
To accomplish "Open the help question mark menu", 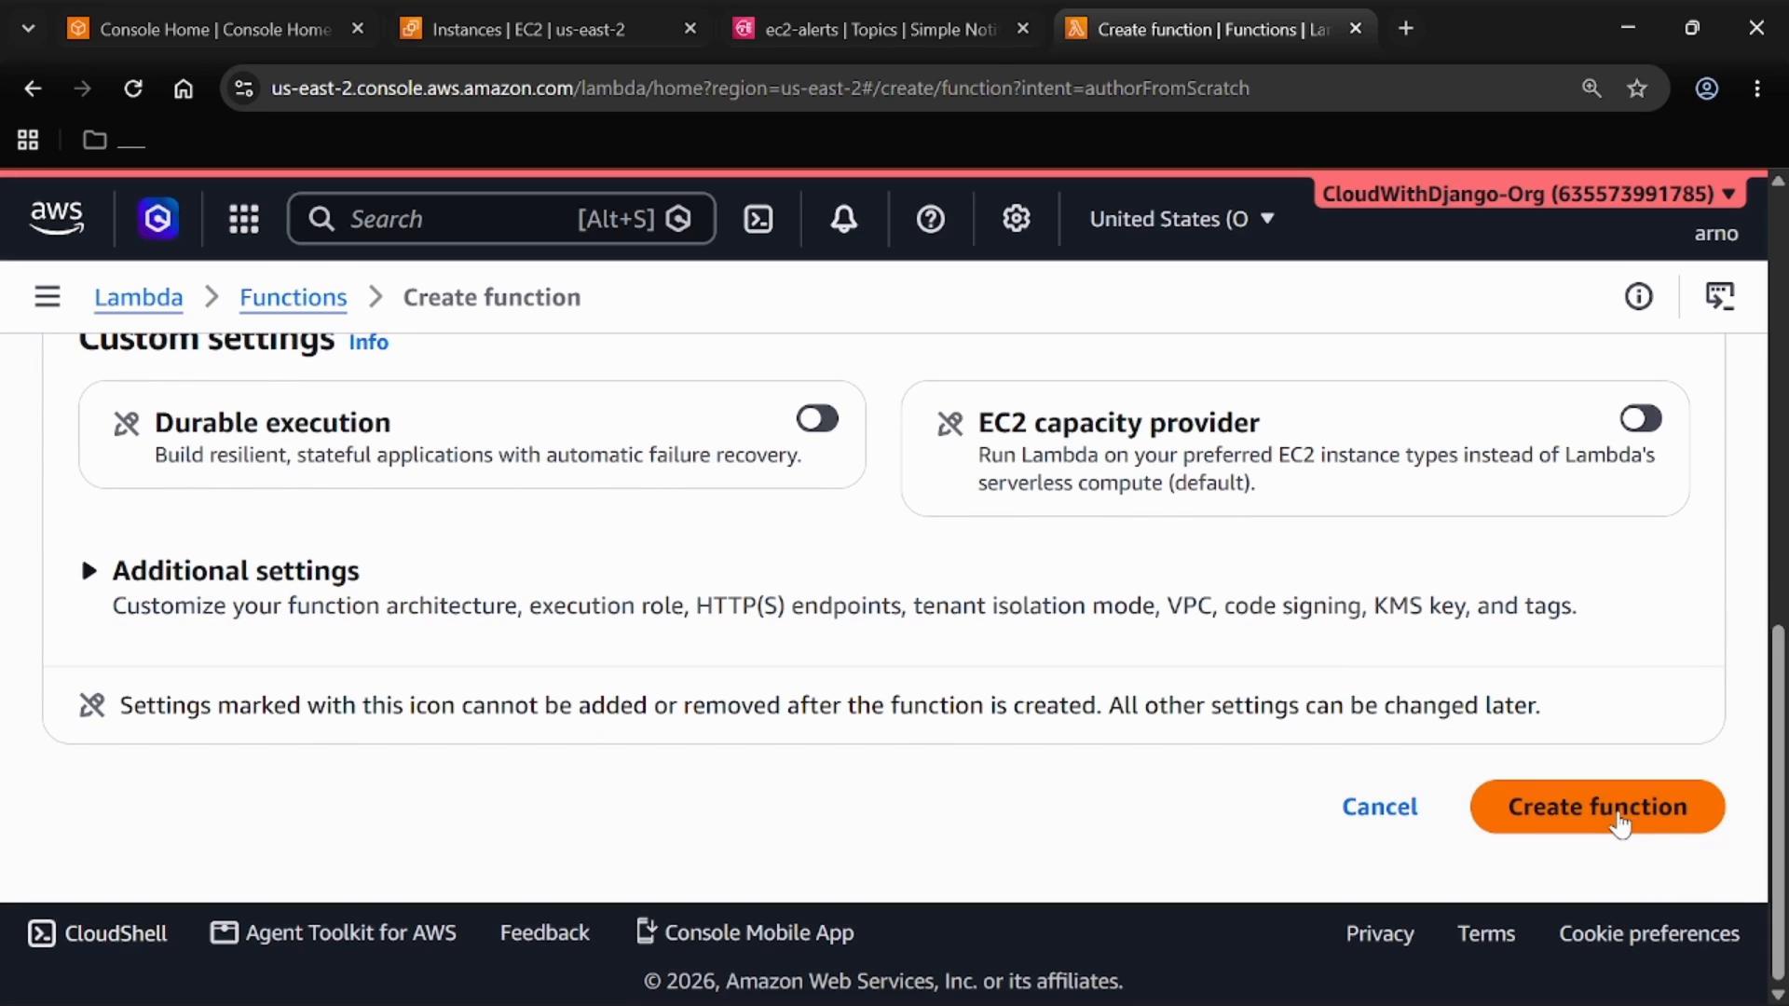I will click(931, 219).
